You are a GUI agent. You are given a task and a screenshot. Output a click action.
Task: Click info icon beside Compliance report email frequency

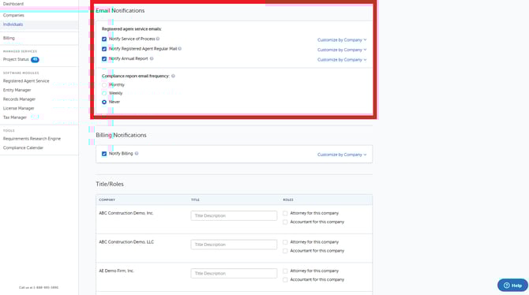click(173, 76)
